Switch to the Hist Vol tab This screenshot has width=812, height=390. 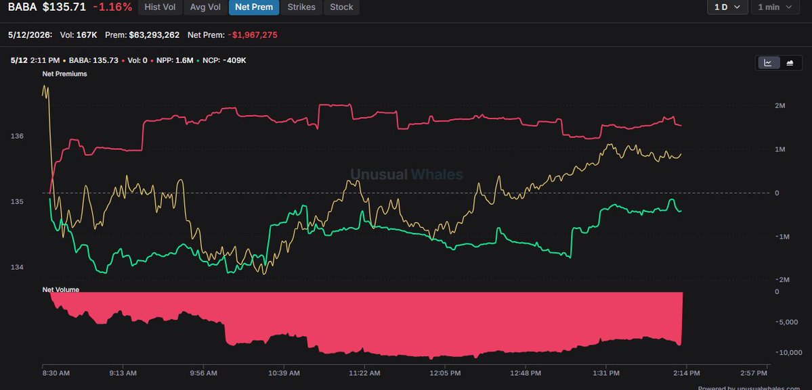pyautogui.click(x=160, y=7)
